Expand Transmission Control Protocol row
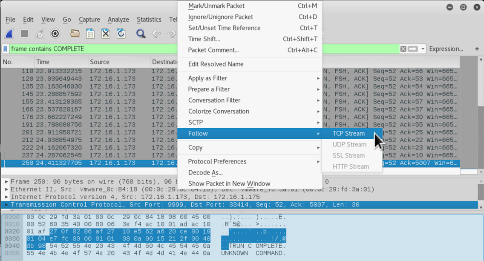This screenshot has height=261, width=484. (6, 204)
